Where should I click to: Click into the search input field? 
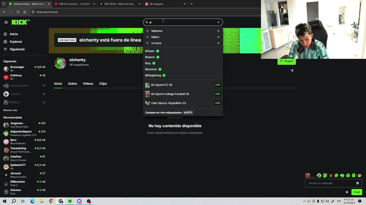tap(183, 22)
